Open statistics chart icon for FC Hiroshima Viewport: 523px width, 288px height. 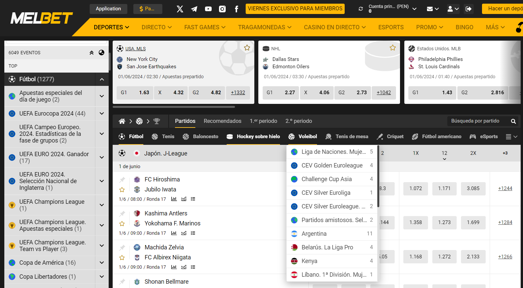[x=174, y=199]
